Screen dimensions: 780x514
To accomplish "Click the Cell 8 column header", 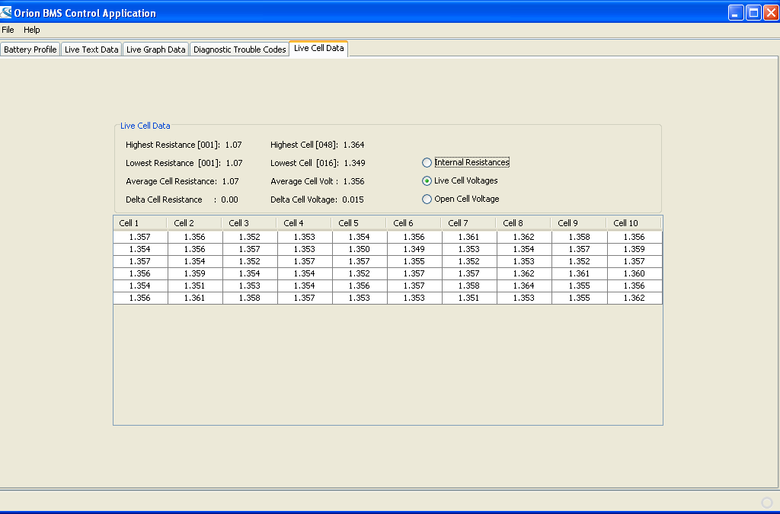I will 523,223.
